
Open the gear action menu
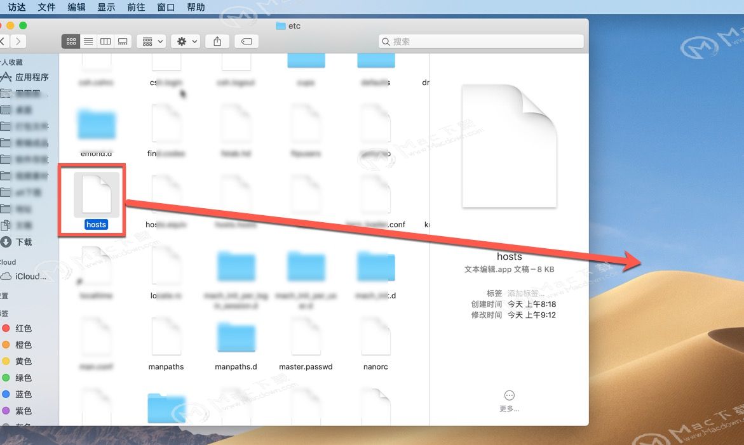[186, 41]
